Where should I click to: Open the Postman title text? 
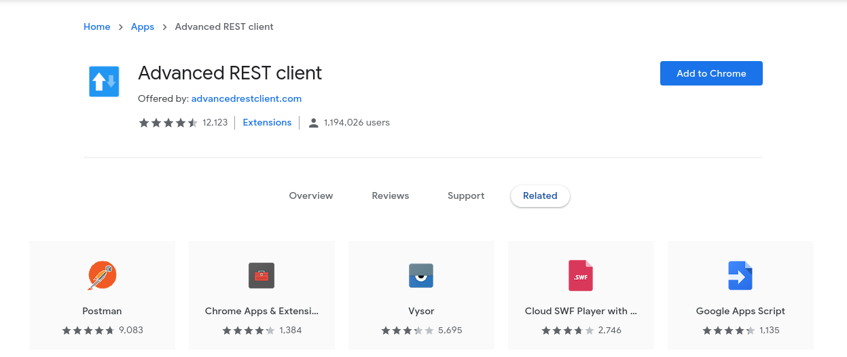tap(102, 311)
